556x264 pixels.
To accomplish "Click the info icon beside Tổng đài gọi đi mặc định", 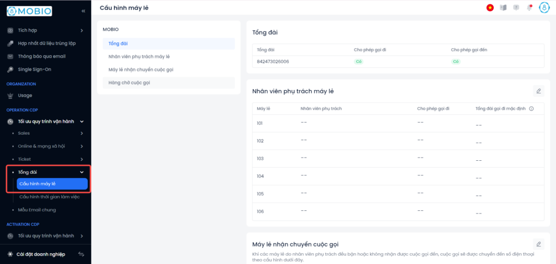I will [531, 109].
